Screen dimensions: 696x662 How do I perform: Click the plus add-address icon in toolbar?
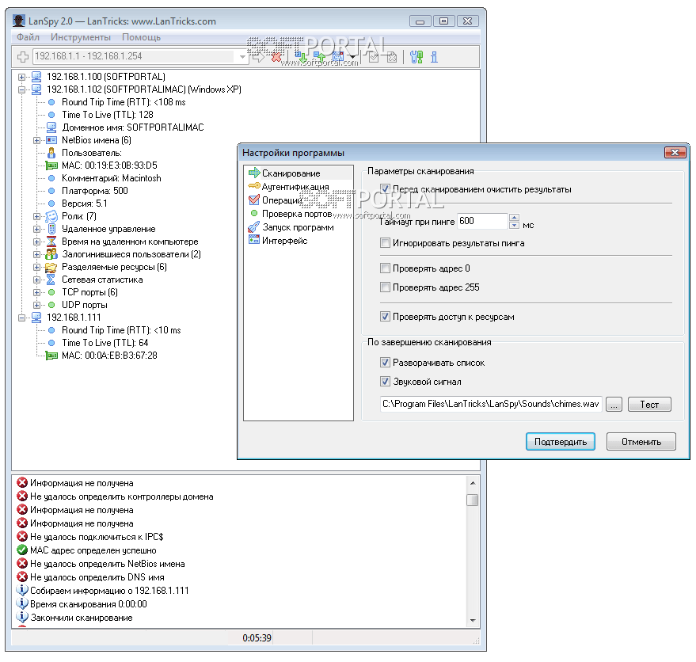point(23,57)
